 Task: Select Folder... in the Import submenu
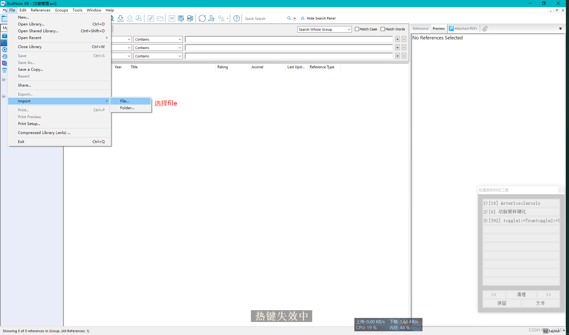(x=130, y=108)
